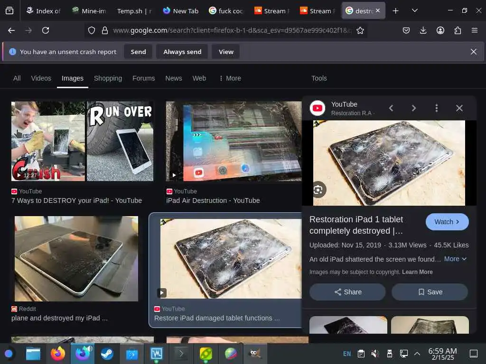This screenshot has height=364, width=486.
Task: Close the image preview panel
Action: [x=459, y=108]
